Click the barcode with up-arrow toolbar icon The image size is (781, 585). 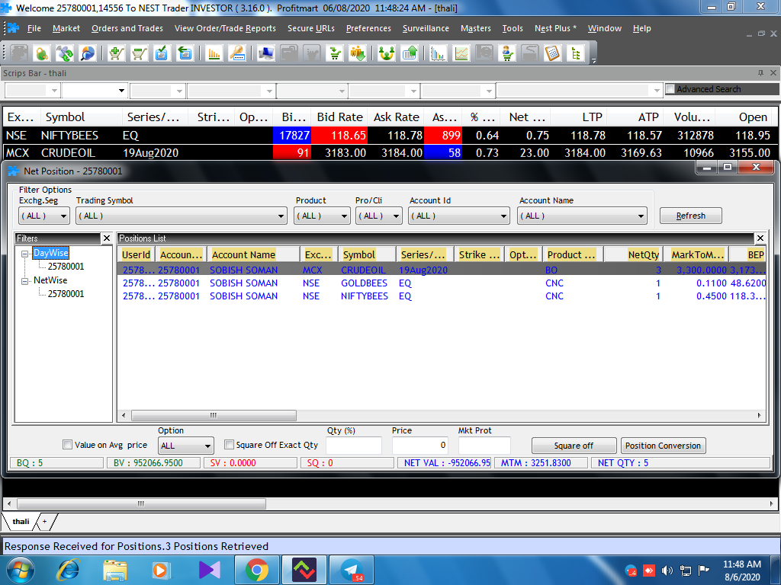[410, 53]
